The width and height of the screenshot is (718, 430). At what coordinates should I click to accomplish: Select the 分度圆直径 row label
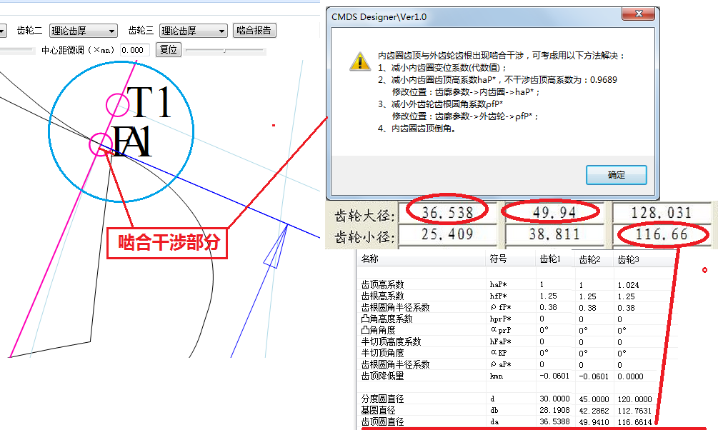382,399
